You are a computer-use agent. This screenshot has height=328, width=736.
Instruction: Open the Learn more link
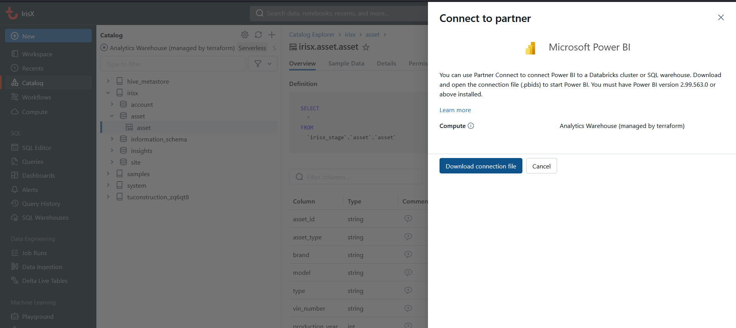(x=455, y=110)
